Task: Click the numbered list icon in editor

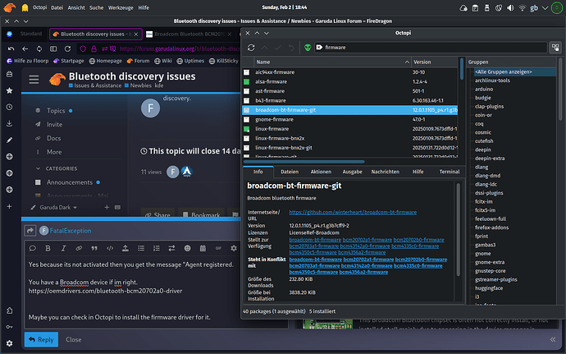Action: pos(157,248)
